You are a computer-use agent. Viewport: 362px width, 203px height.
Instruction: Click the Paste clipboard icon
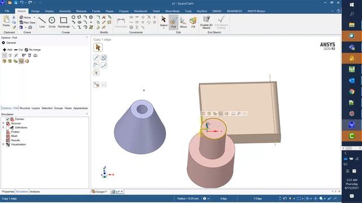click(x=6, y=21)
